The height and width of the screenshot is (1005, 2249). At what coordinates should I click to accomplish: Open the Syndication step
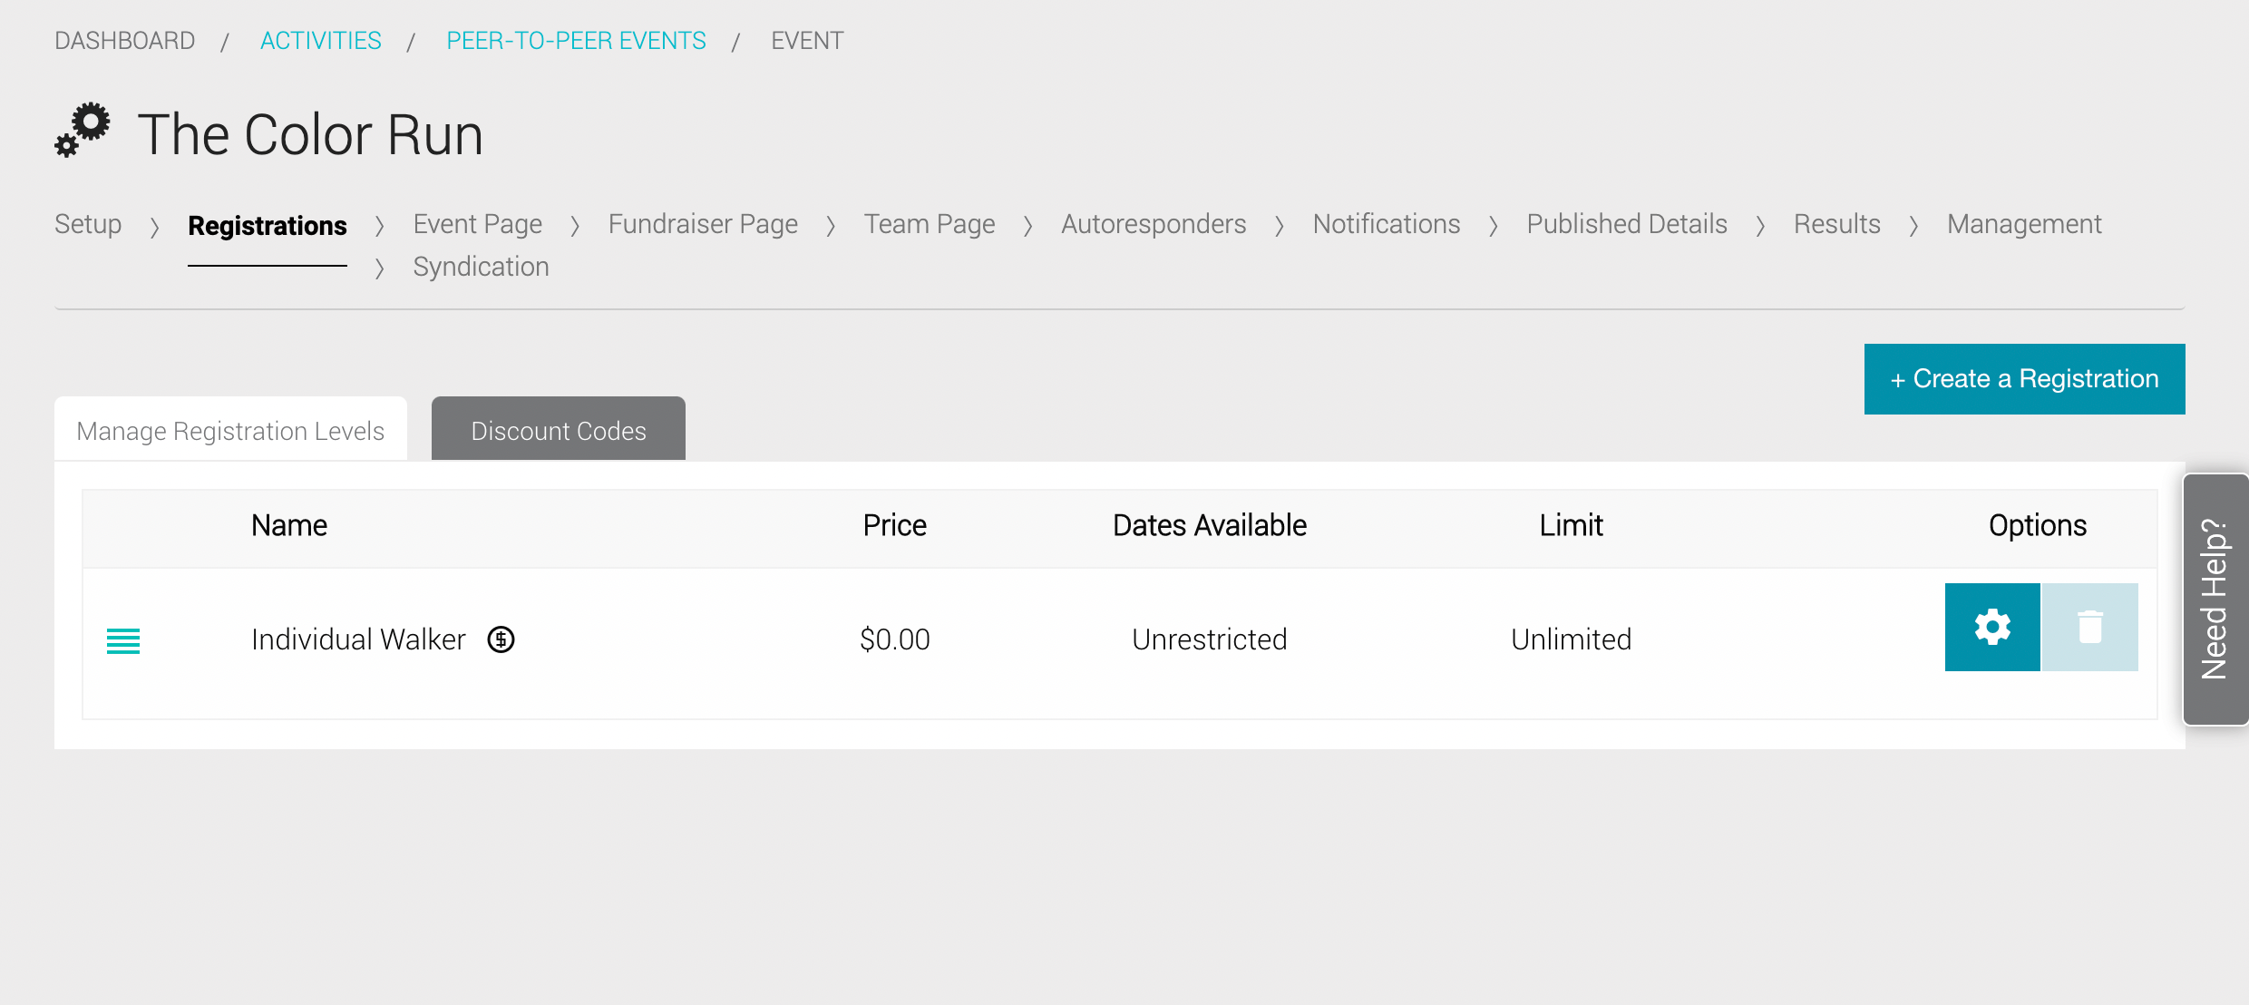pyautogui.click(x=481, y=267)
